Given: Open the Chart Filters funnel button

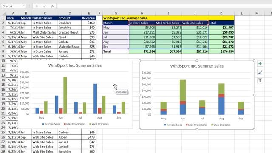Looking at the screenshot, I should pyautogui.click(x=260, y=80).
